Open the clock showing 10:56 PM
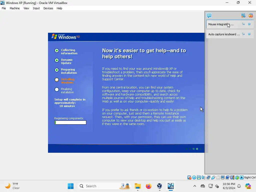Screen dimensions: 256x192 pos(229,186)
